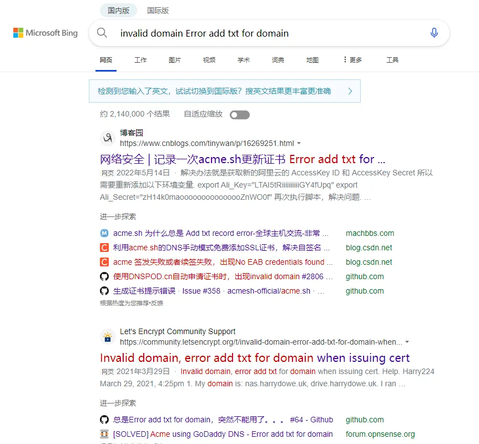Image resolution: width=479 pixels, height=444 pixels.
Task: Click the cnblogs site favicon
Action: tap(107, 138)
